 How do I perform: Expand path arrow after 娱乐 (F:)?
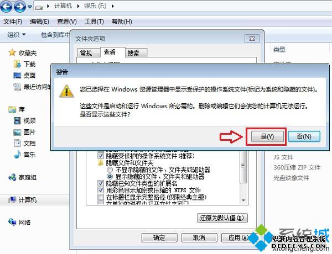(113, 6)
